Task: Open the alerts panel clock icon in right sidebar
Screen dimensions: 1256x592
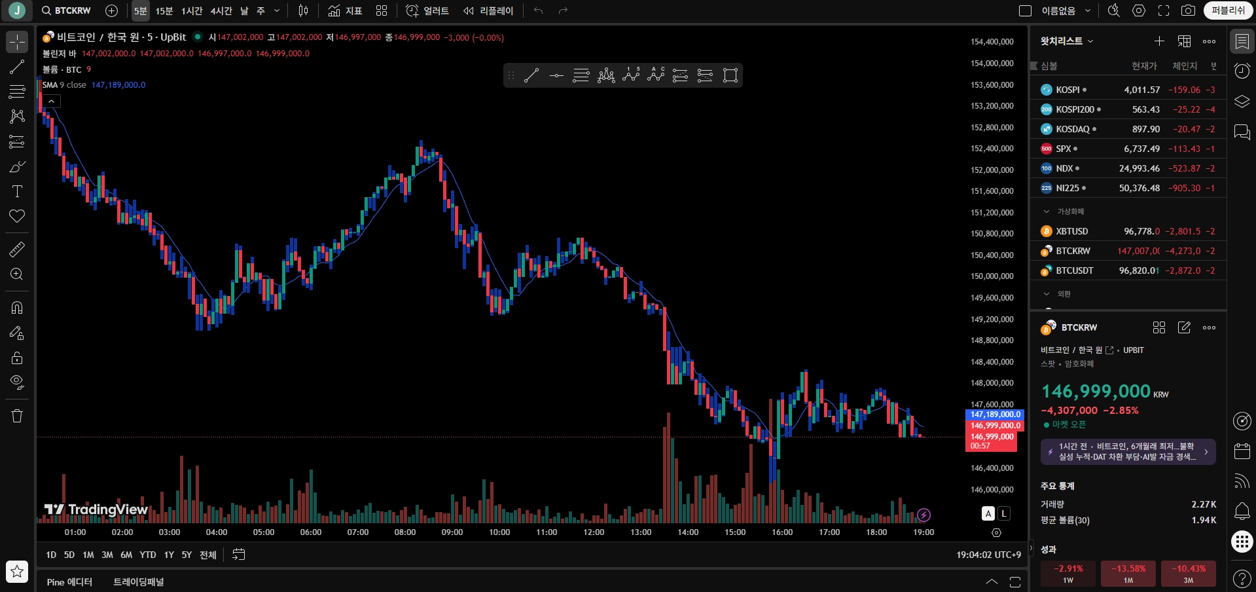Action: pyautogui.click(x=1242, y=71)
